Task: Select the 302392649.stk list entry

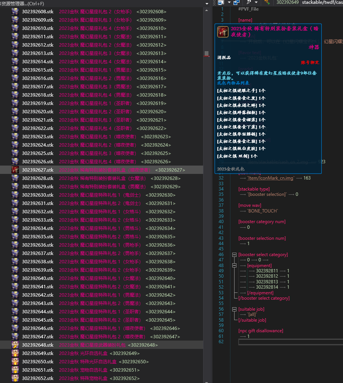Action: pos(38,353)
